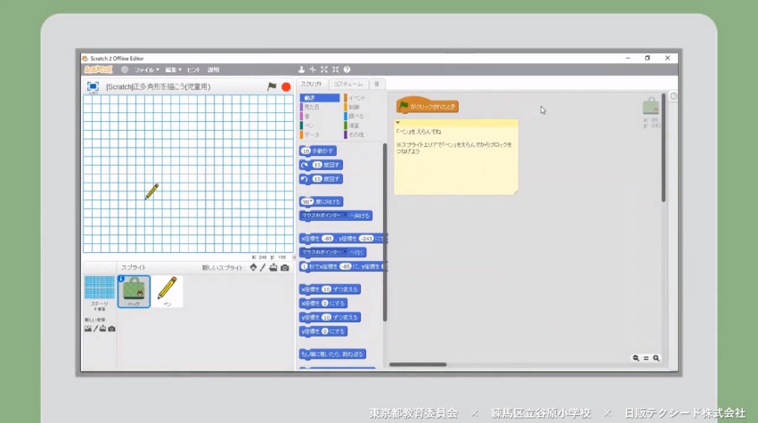Image resolution: width=758 pixels, height=423 pixels.
Task: Open the 説明 menu item
Action: [x=213, y=69]
